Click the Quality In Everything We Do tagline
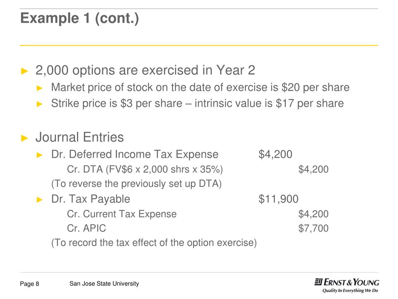The width and height of the screenshot is (398, 299). [350, 290]
